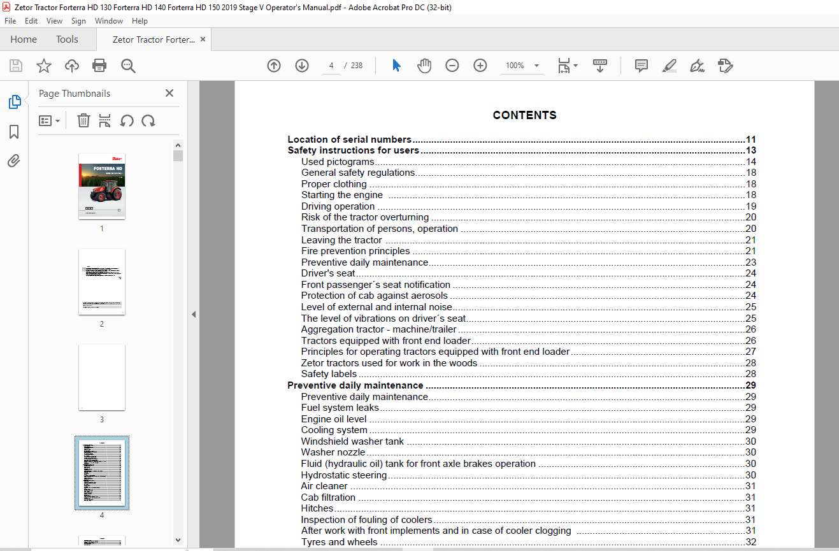This screenshot has width=839, height=551.
Task: Close the Page Thumbnails panel
Action: point(169,93)
